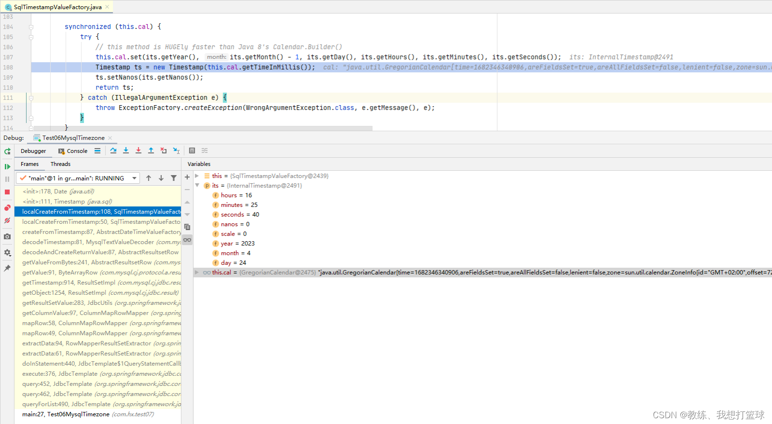Screen dimensions: 772x424
Task: Select variable 'minutes = 25'
Action: 483,205
